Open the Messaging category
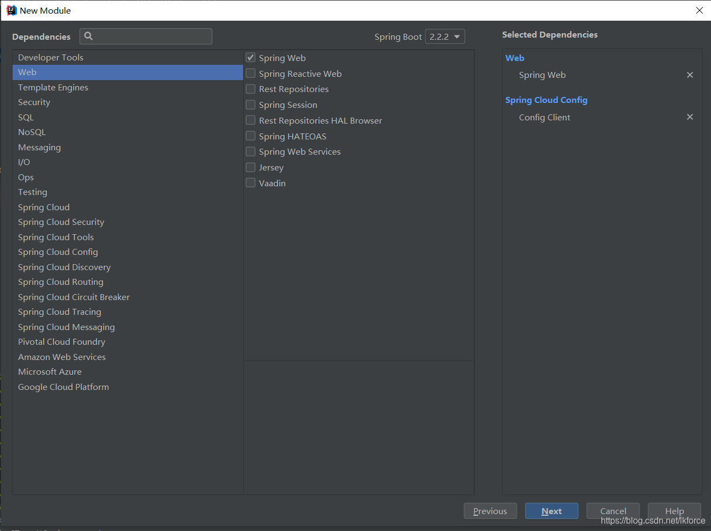 pos(128,147)
